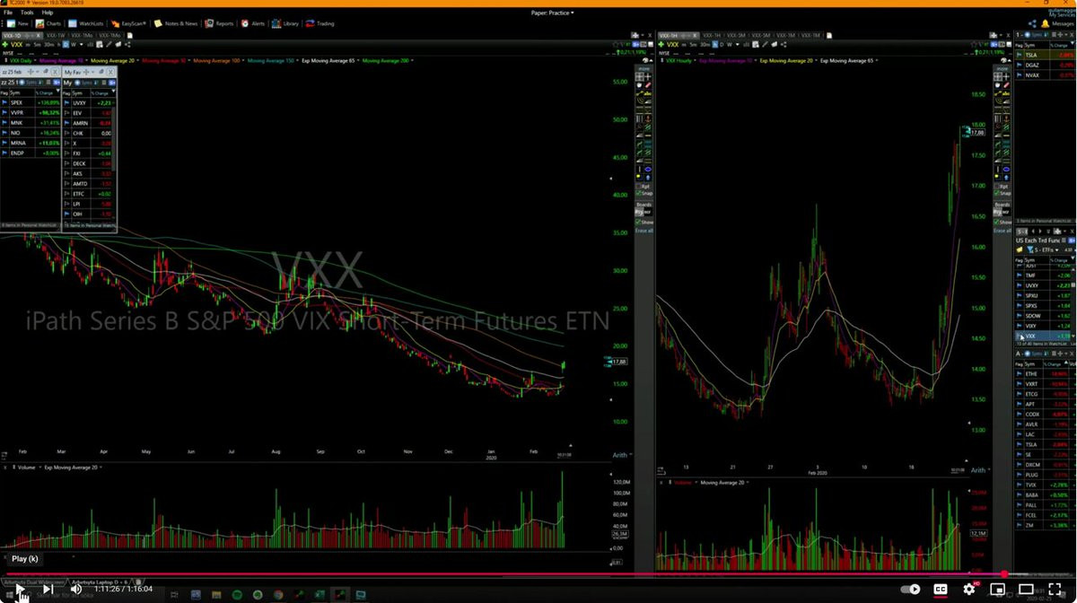Toggle the flag next to DGAZ
Viewport: 1077px width, 603px height.
(1020, 65)
